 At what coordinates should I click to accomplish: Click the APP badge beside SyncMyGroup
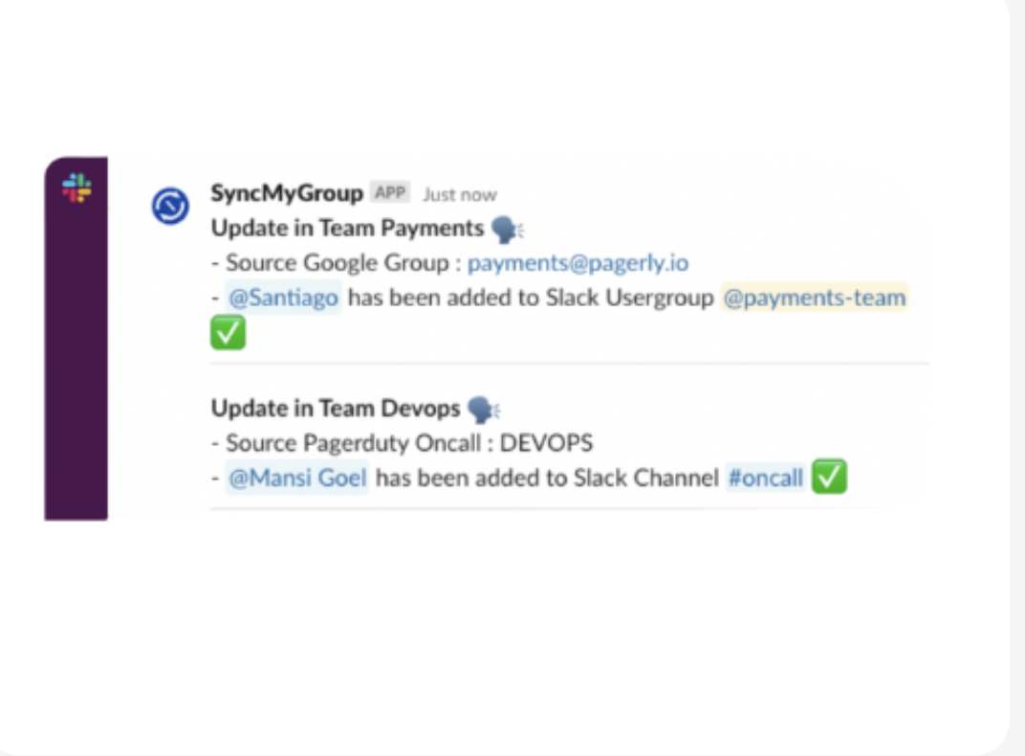pos(390,192)
